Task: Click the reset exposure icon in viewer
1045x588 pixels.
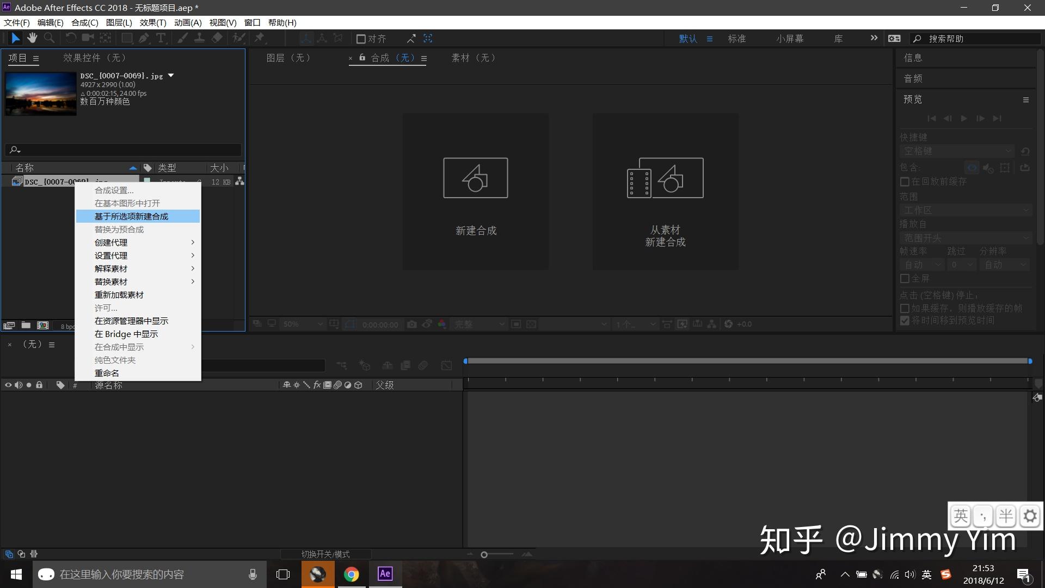Action: click(729, 324)
